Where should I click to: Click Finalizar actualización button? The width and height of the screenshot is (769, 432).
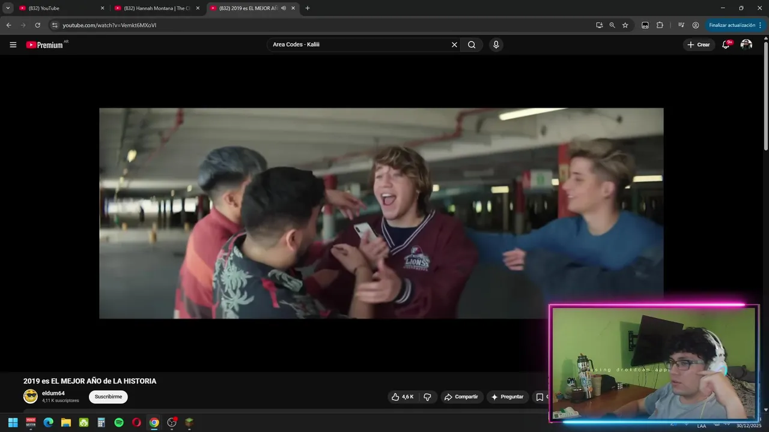(x=735, y=25)
